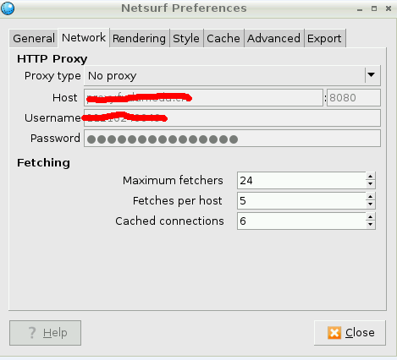Click the Username input field

point(232,118)
